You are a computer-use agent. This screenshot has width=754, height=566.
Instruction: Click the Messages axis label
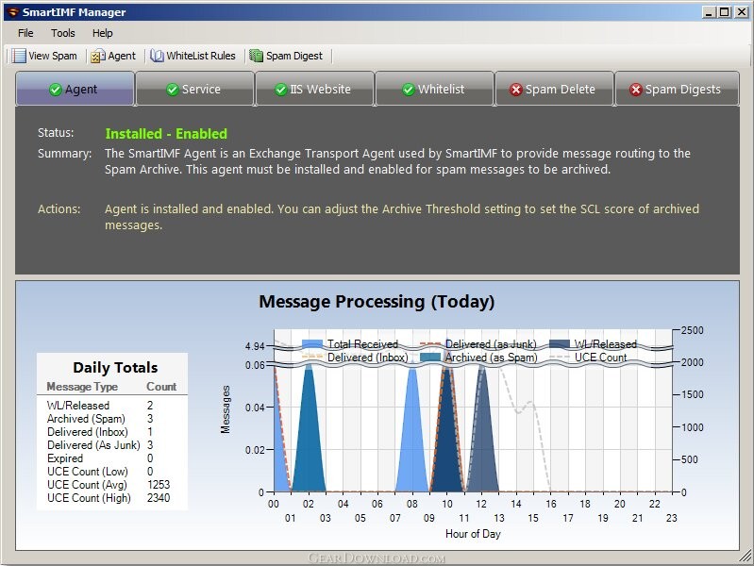(x=225, y=409)
